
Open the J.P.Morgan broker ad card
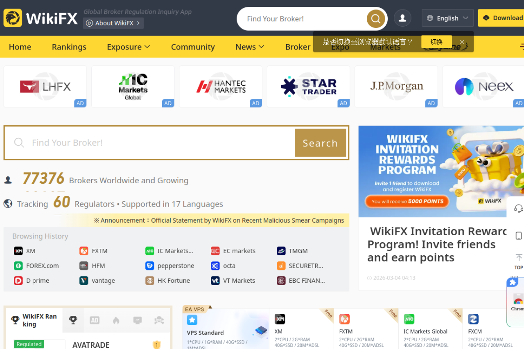pyautogui.click(x=396, y=86)
